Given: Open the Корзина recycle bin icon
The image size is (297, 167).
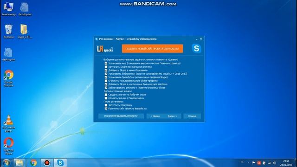Looking at the screenshot, I should click(8, 31).
